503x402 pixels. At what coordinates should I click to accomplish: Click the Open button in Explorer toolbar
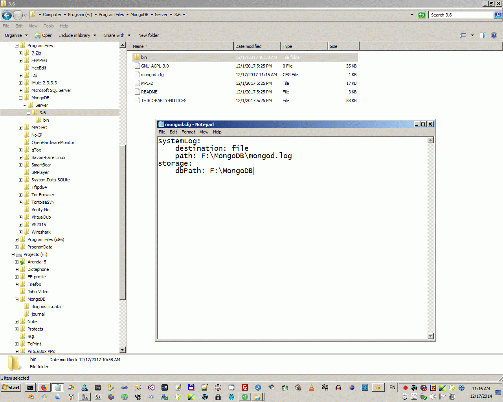(44, 35)
